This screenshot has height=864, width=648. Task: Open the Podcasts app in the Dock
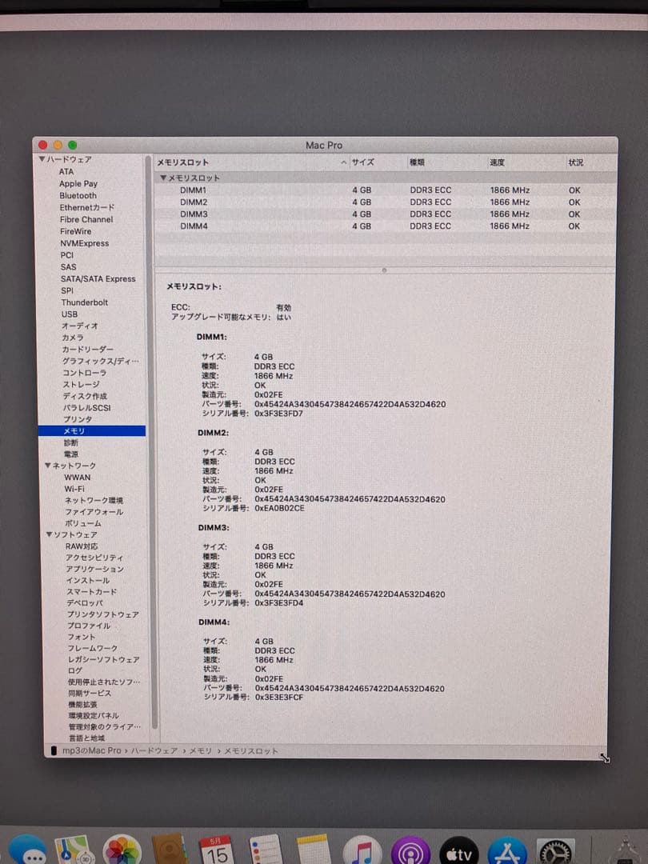tap(410, 850)
